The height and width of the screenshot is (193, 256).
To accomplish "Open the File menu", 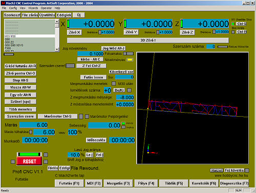I will coord(4,8).
